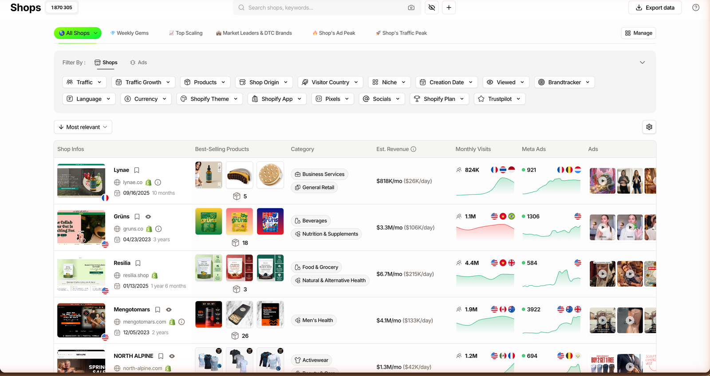710x376 pixels.
Task: Open the Products filter dropdown
Action: pyautogui.click(x=205, y=82)
